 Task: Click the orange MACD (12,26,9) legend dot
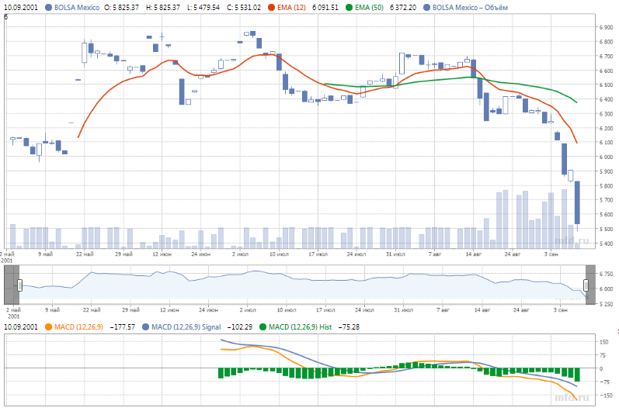click(x=49, y=327)
